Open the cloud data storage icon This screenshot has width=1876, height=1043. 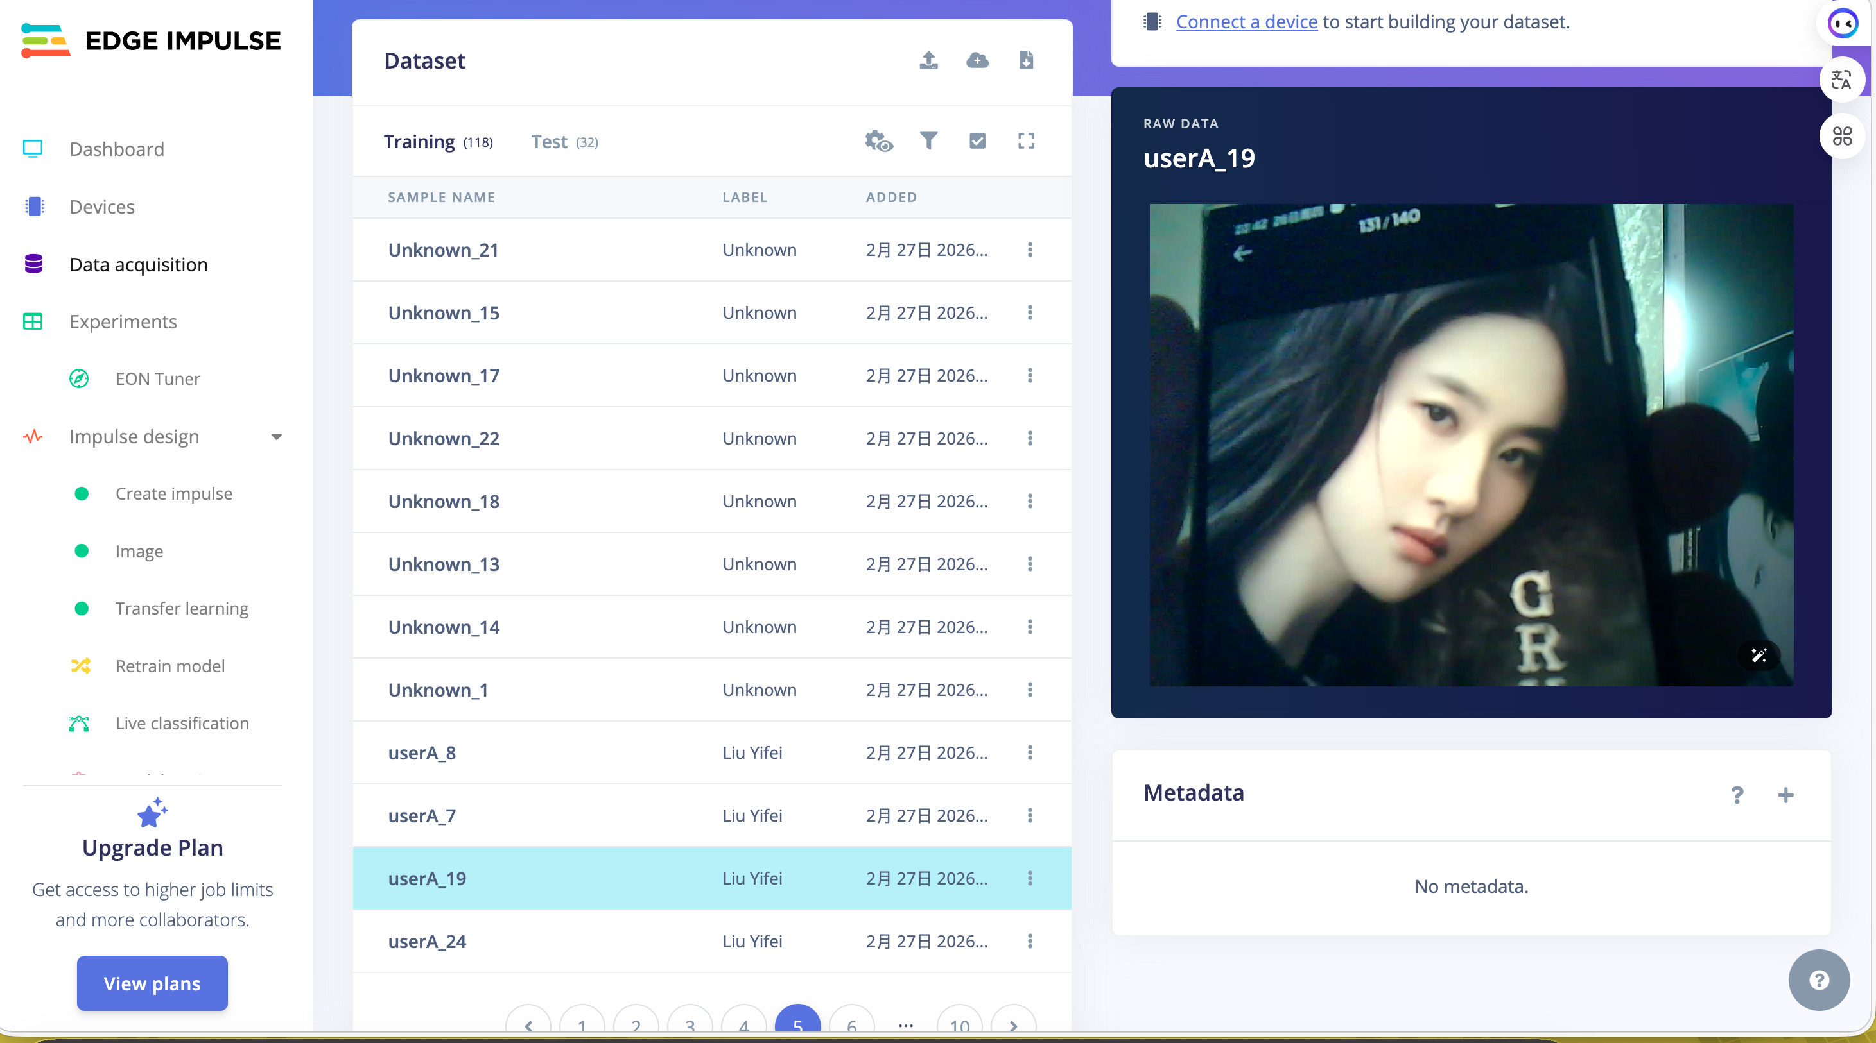tap(977, 60)
